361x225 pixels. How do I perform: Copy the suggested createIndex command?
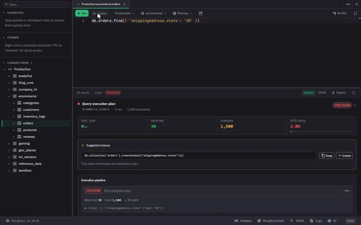[x=327, y=156]
